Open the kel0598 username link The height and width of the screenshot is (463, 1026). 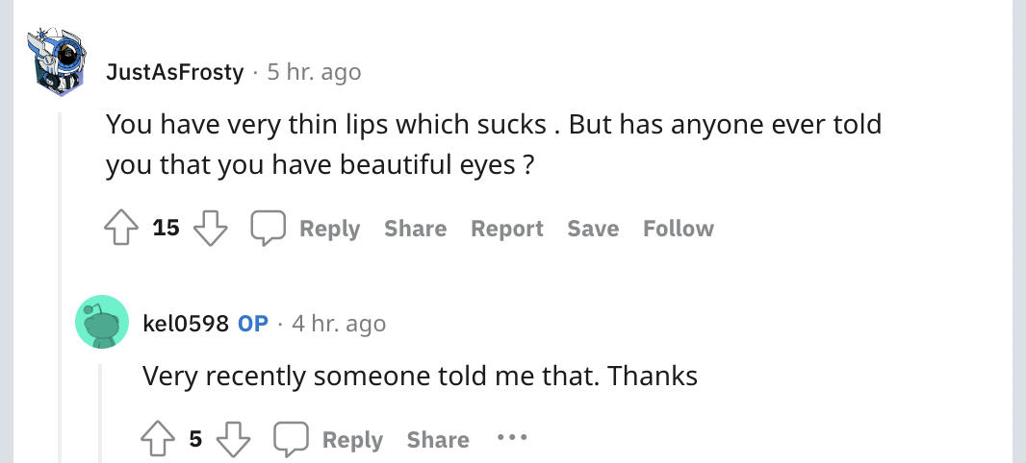[x=186, y=324]
